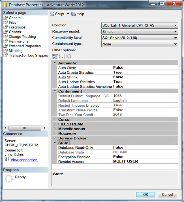
Task: Open the Permissions page
Action: coord(18,41)
